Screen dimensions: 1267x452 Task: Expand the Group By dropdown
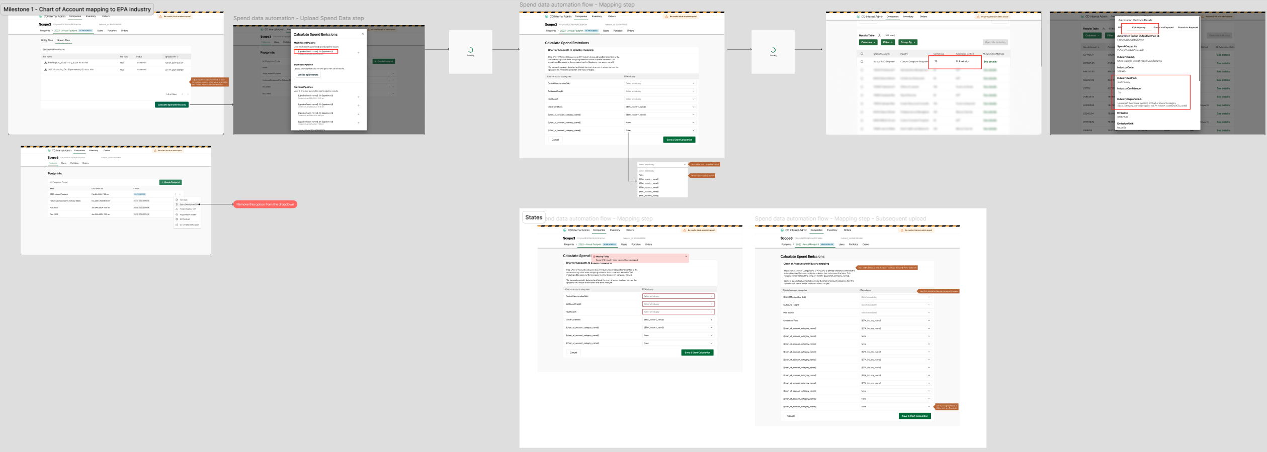coord(908,42)
